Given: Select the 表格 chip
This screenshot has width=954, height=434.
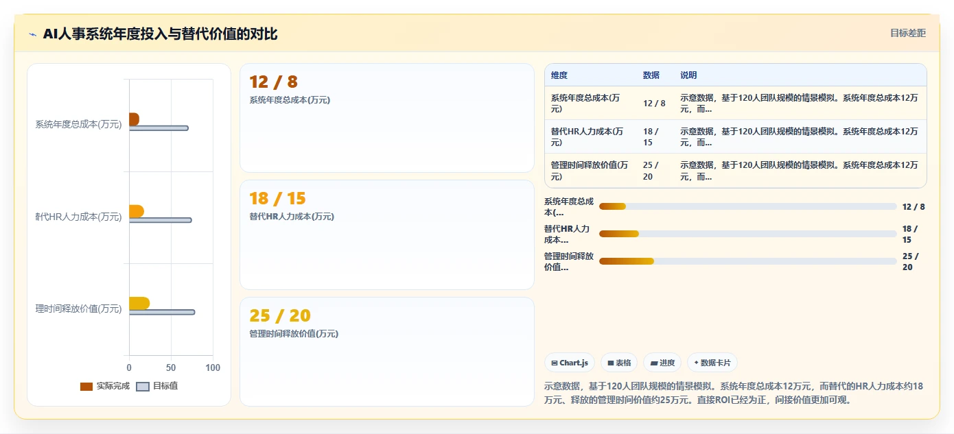Looking at the screenshot, I should (x=619, y=363).
